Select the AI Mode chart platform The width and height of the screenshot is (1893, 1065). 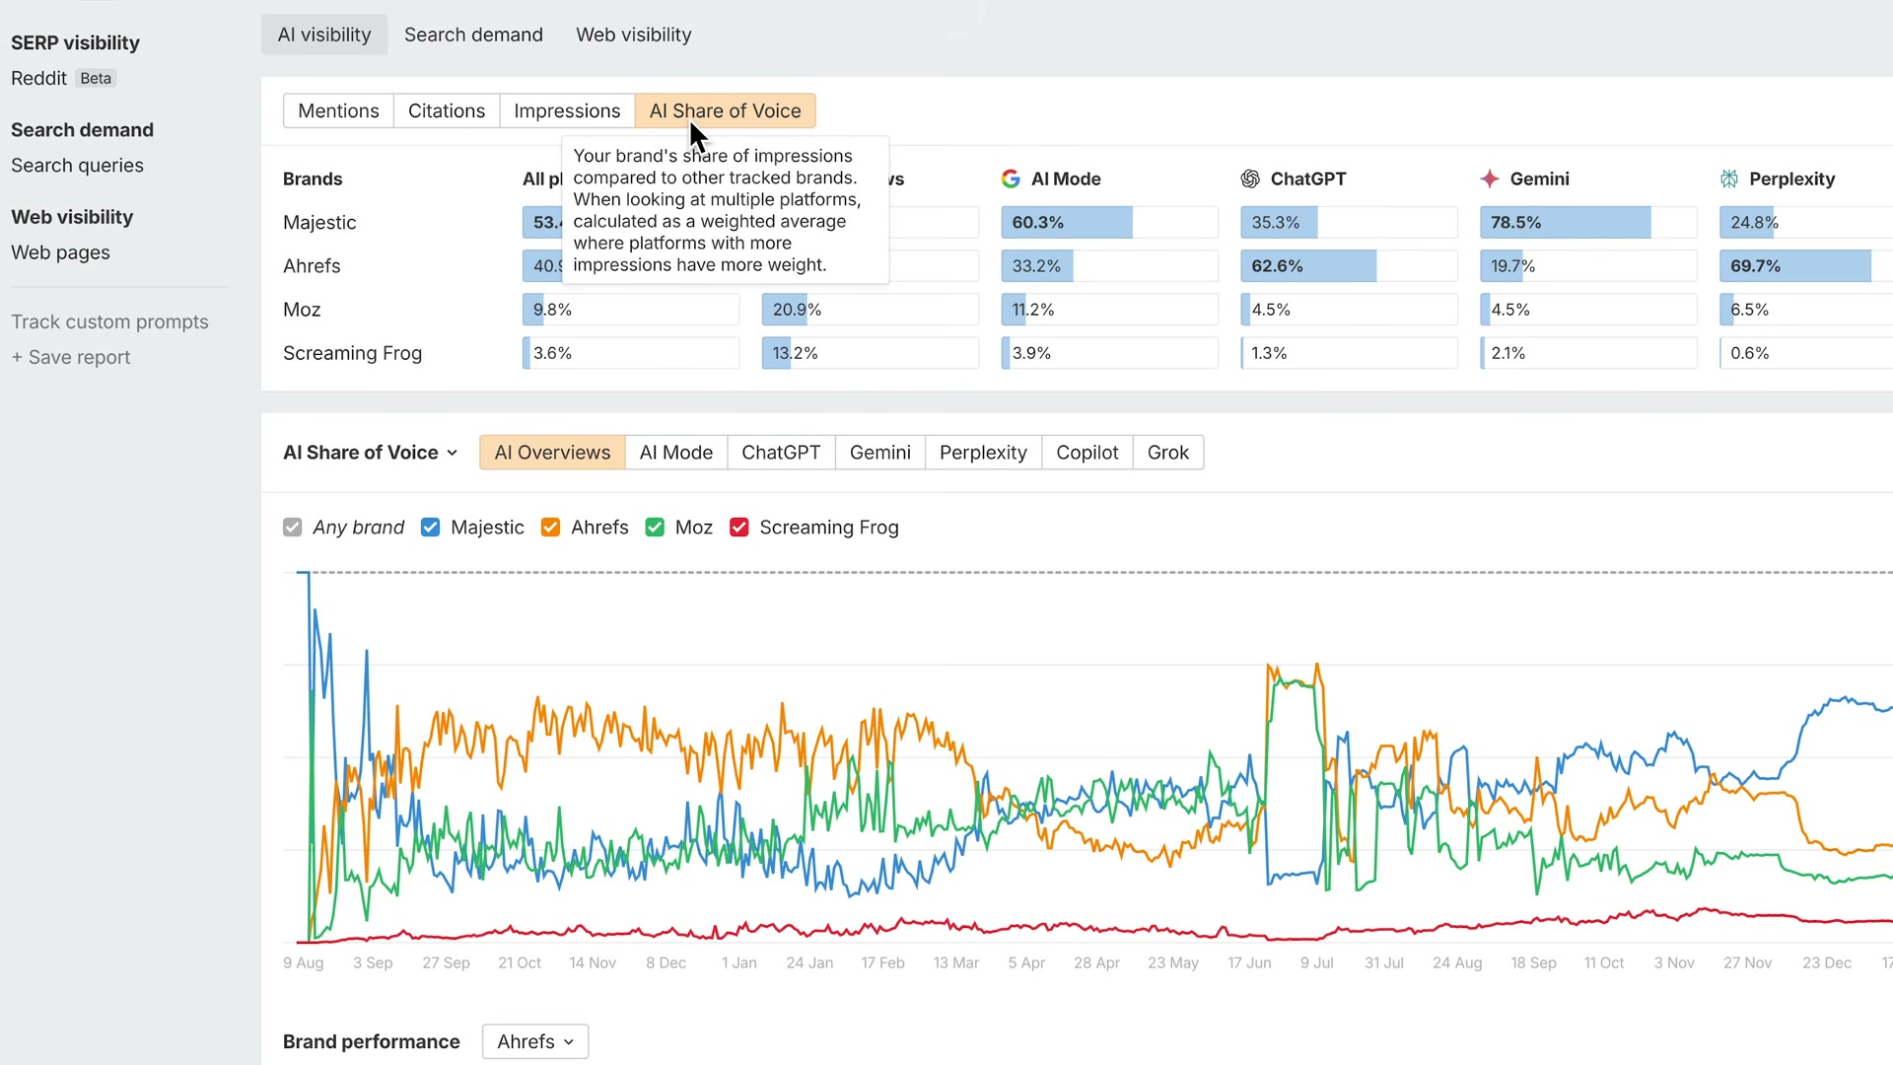(676, 453)
